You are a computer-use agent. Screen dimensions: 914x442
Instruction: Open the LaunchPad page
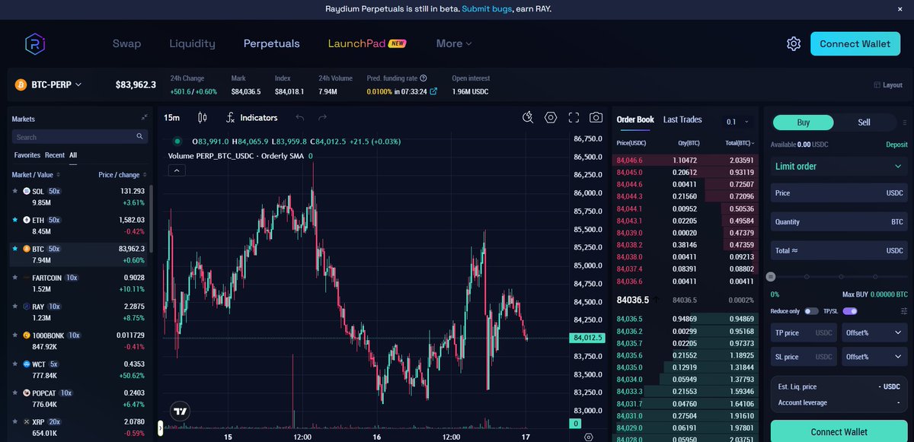click(x=367, y=43)
